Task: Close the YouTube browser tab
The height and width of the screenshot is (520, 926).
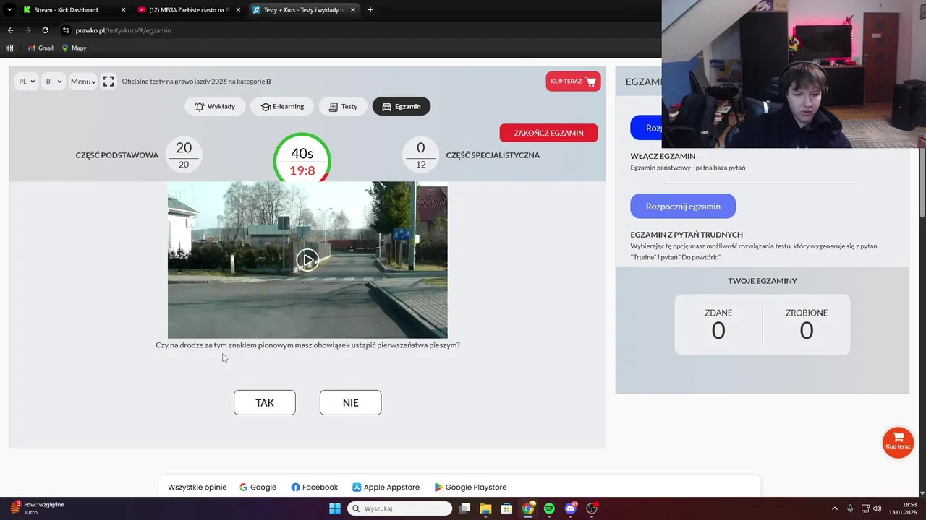Action: click(x=237, y=10)
